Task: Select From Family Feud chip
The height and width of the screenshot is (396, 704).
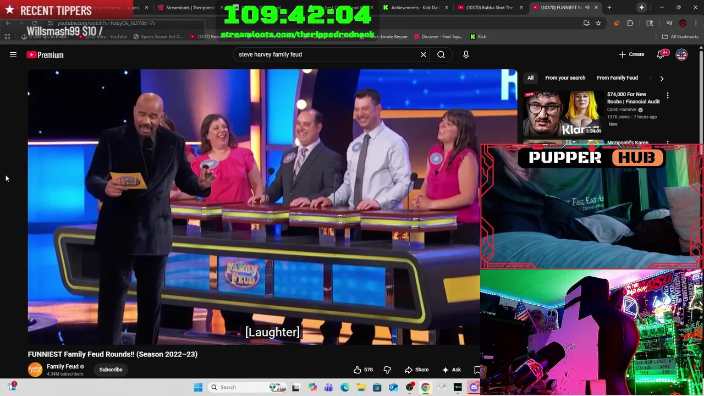Action: tap(617, 78)
